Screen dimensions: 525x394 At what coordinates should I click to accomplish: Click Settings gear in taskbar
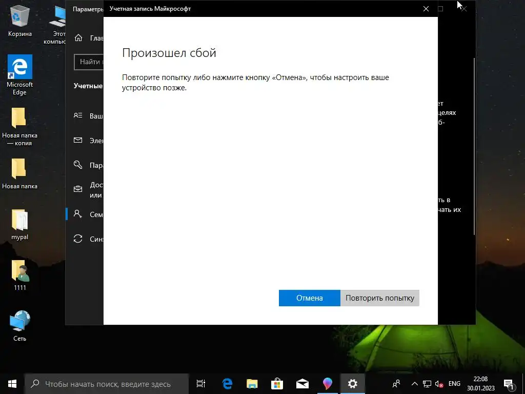coord(353,384)
